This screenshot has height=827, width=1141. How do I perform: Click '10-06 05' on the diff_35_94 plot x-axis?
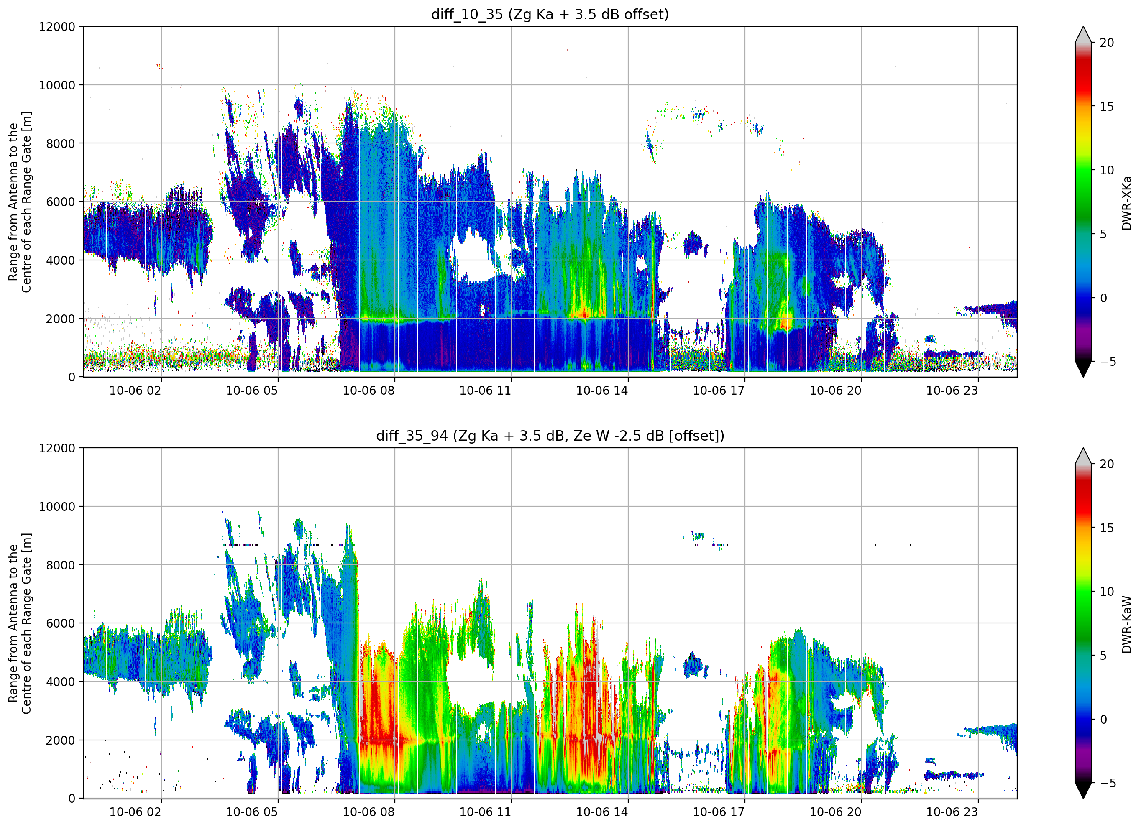tap(252, 812)
